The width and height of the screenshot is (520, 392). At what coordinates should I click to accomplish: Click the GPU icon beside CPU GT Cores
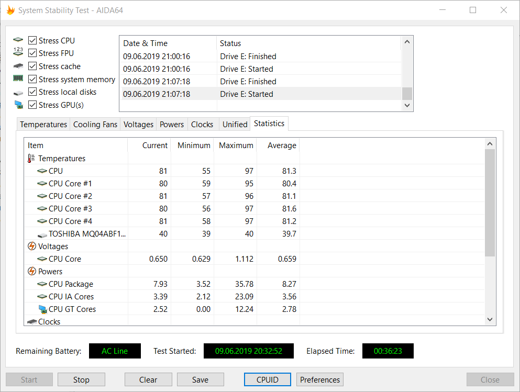42,309
